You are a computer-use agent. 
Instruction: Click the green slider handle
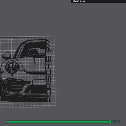click(110, 122)
